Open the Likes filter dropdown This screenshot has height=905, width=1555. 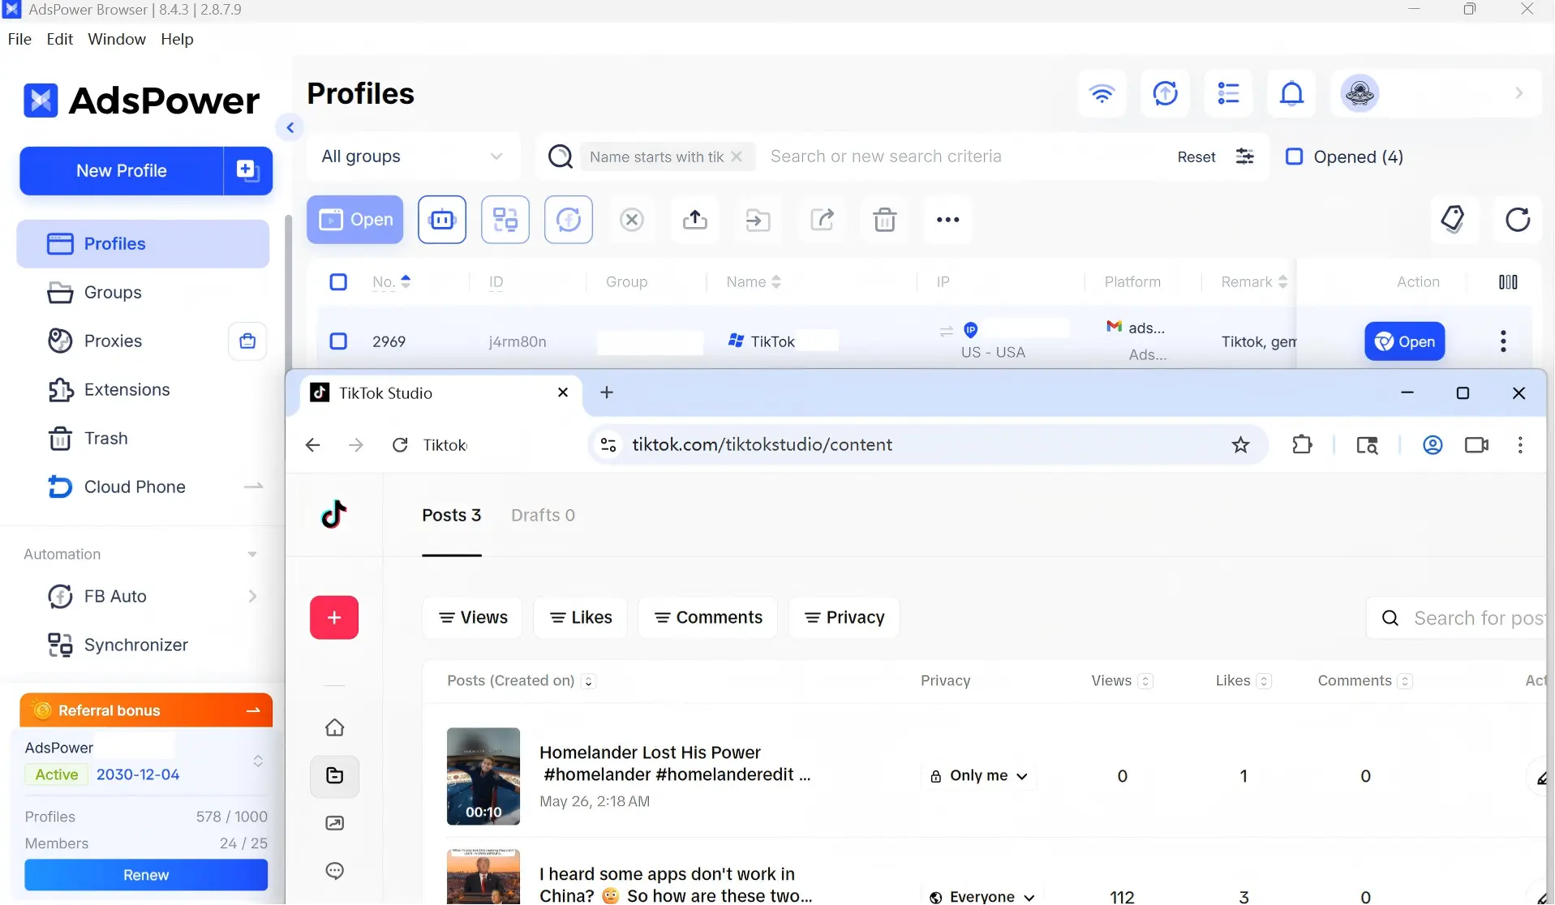581,618
